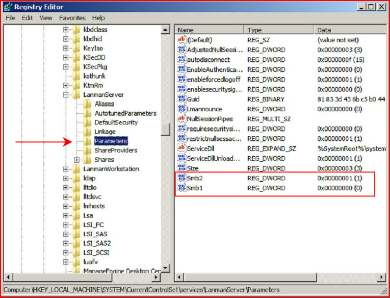This screenshot has width=390, height=298.
Task: Click the enableforcedlogoff DWORD icon
Action: [x=182, y=79]
